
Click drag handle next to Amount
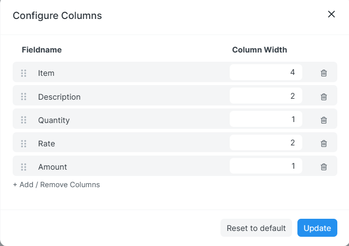23,167
